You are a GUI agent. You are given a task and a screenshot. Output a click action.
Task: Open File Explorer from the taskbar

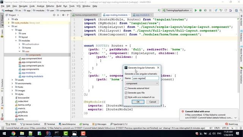coord(22,134)
